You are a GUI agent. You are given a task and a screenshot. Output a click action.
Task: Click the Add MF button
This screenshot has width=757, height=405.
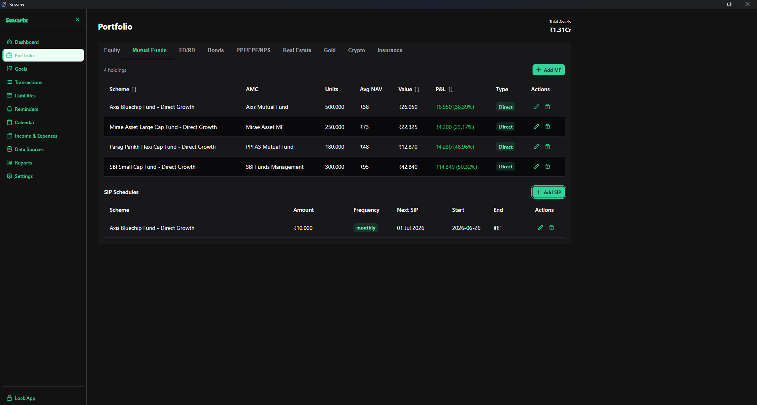point(549,70)
